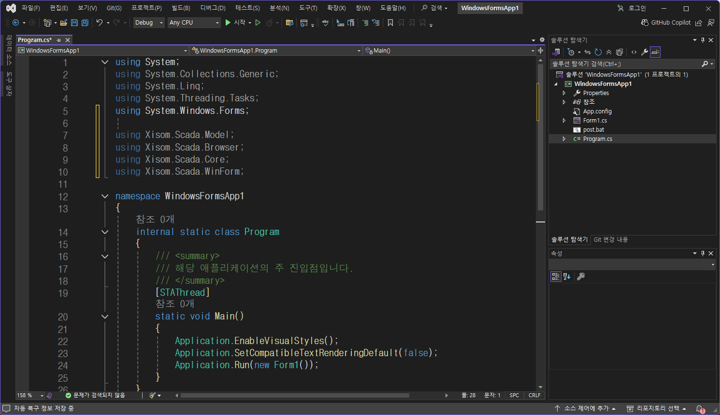Open the Debug configuration dropdown
The image size is (720, 415).
149,23
